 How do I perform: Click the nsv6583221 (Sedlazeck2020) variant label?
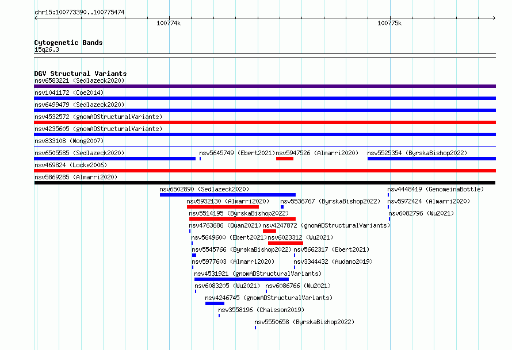tap(79, 80)
